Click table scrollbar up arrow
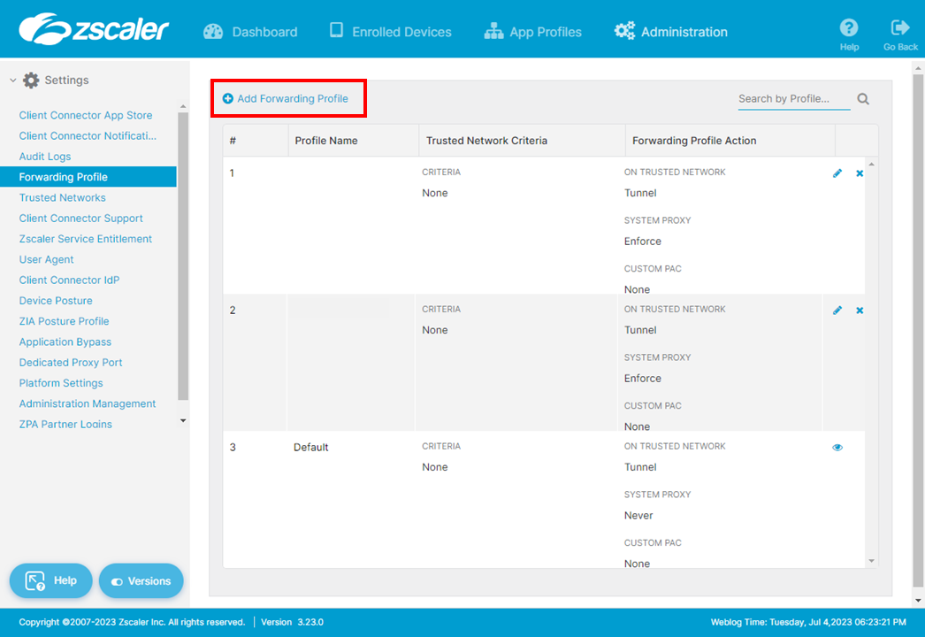The image size is (925, 637). [871, 165]
